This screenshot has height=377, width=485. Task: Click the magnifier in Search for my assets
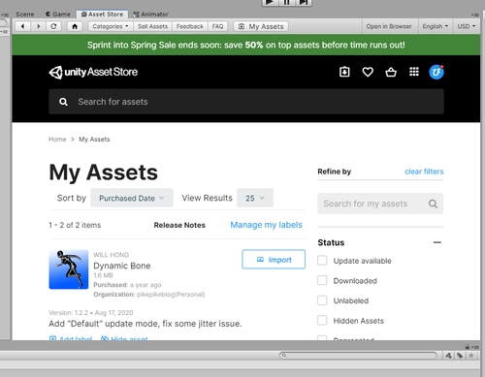433,204
